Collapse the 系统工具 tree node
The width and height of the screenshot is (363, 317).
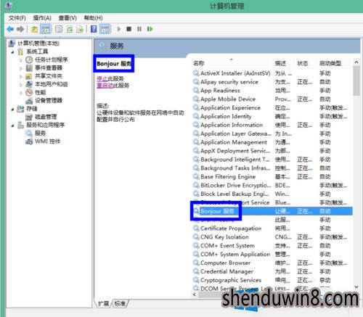[12, 52]
